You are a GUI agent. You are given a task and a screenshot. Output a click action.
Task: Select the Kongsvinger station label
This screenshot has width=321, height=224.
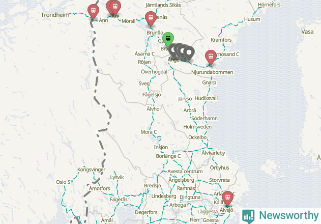tap(91, 170)
